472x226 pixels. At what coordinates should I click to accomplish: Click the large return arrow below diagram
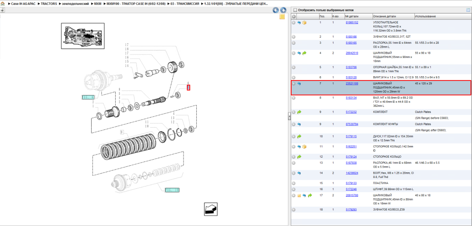coord(211,209)
